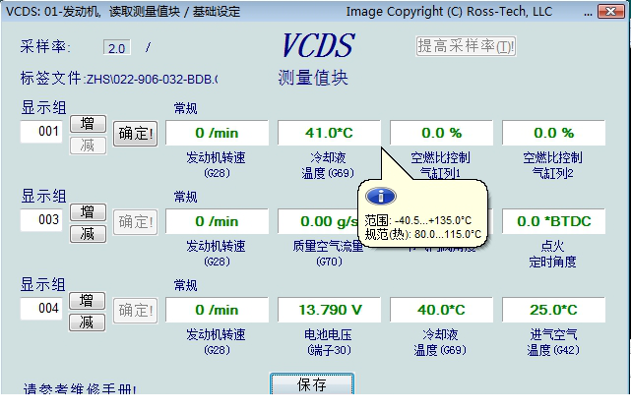This screenshot has width=631, height=410.
Task: Click the 电池电压 (端子30) label
Action: point(329,342)
